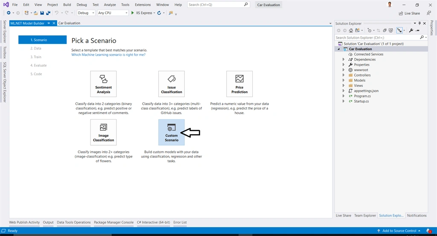Toggle the Track Active Item tree icon
437x236 pixels.
pyautogui.click(x=399, y=30)
